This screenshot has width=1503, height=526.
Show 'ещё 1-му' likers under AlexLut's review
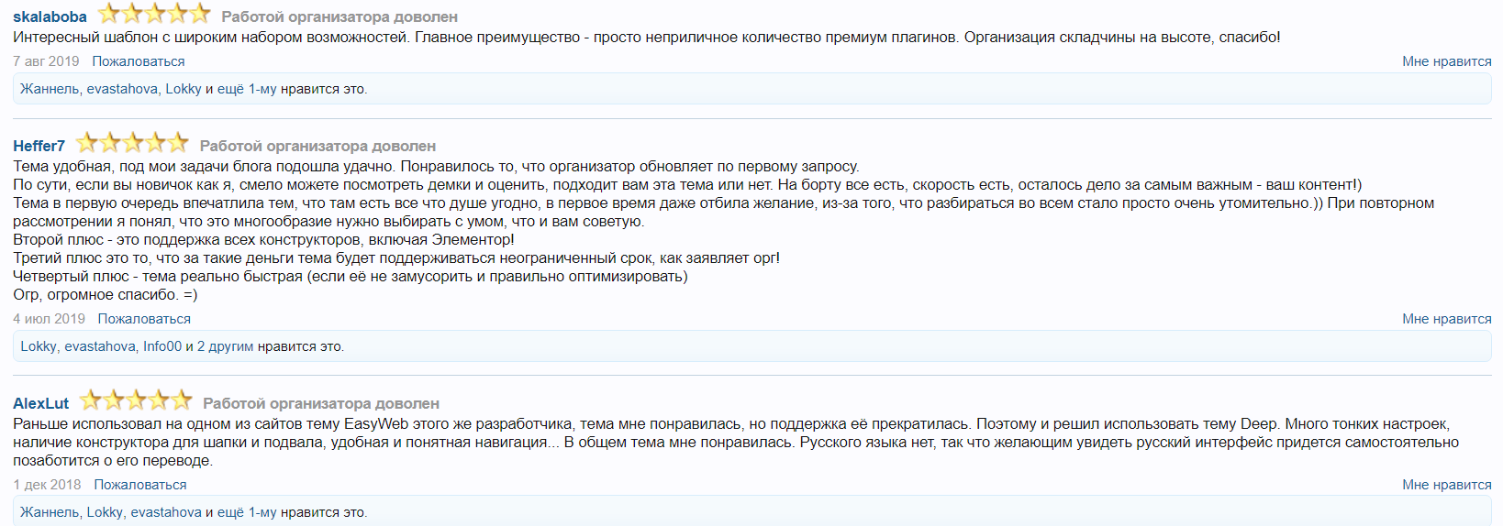pyautogui.click(x=247, y=512)
